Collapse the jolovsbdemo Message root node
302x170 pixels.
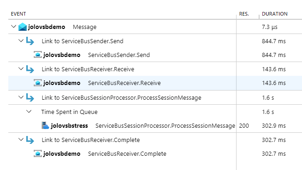pyautogui.click(x=13, y=26)
